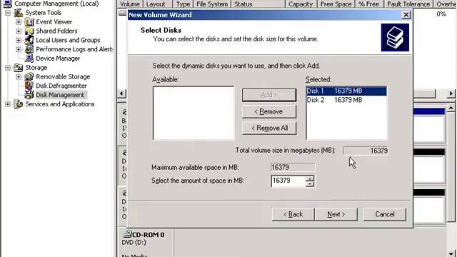
Task: Click the amount of space input field
Action: [288, 181]
